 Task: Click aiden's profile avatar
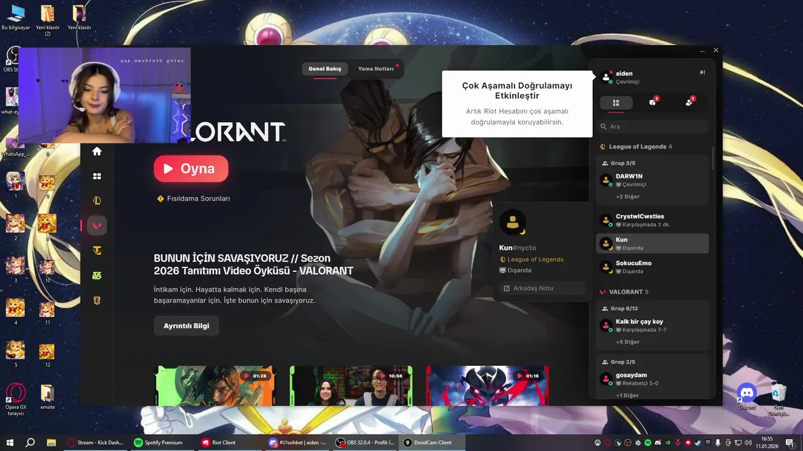point(606,77)
